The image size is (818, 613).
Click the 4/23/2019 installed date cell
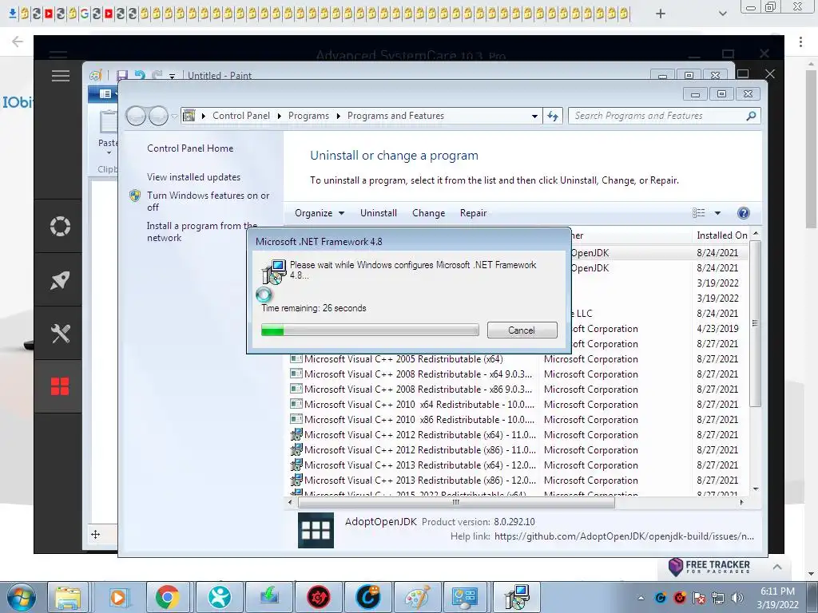(717, 329)
